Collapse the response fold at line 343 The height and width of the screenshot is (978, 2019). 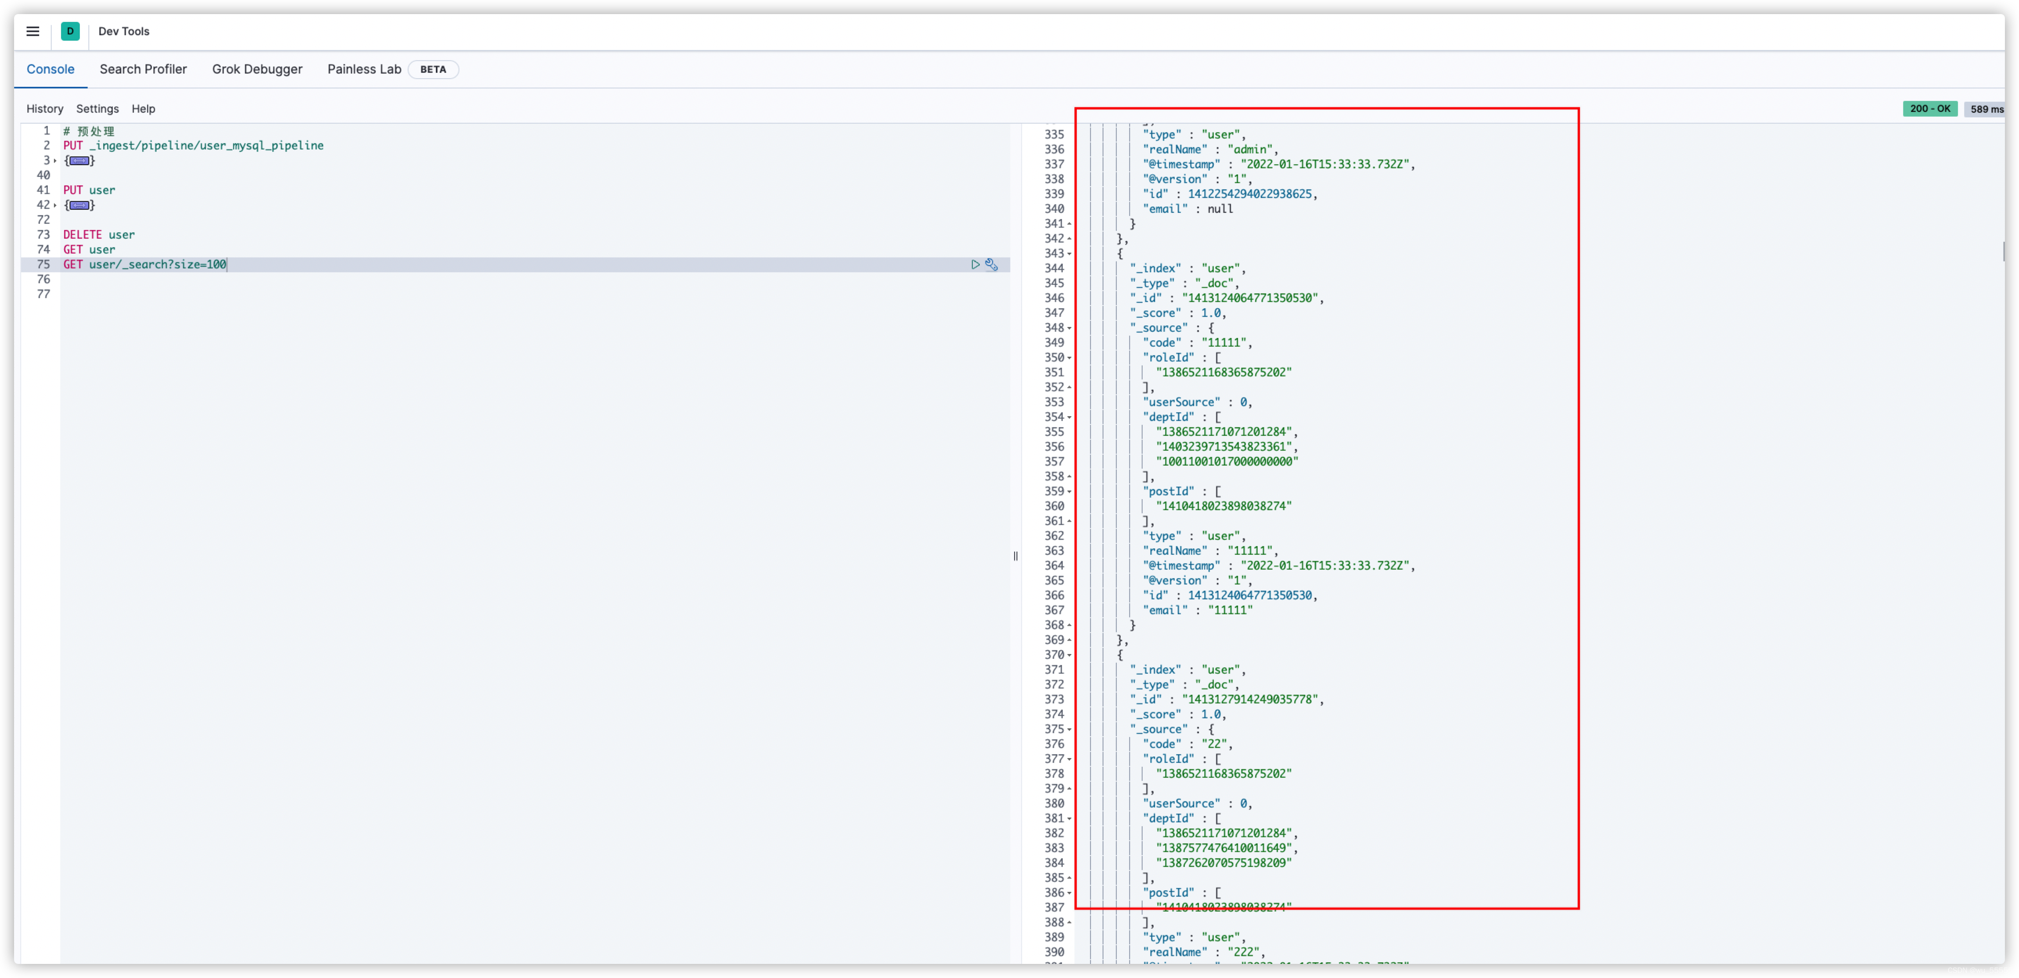click(x=1070, y=254)
